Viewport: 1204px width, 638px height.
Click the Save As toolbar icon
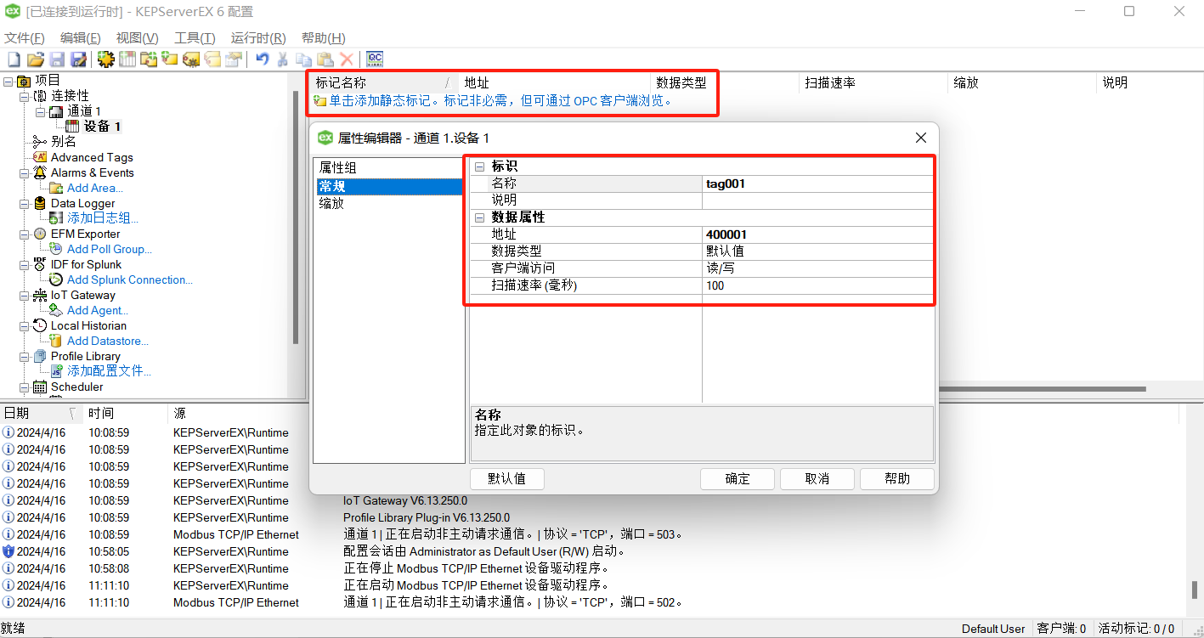coord(78,59)
